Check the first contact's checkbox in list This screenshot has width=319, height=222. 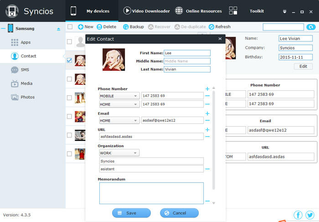point(69,42)
